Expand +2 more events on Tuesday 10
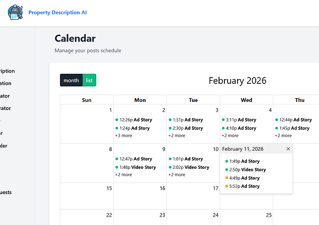This screenshot has width=319, height=225. point(177,175)
